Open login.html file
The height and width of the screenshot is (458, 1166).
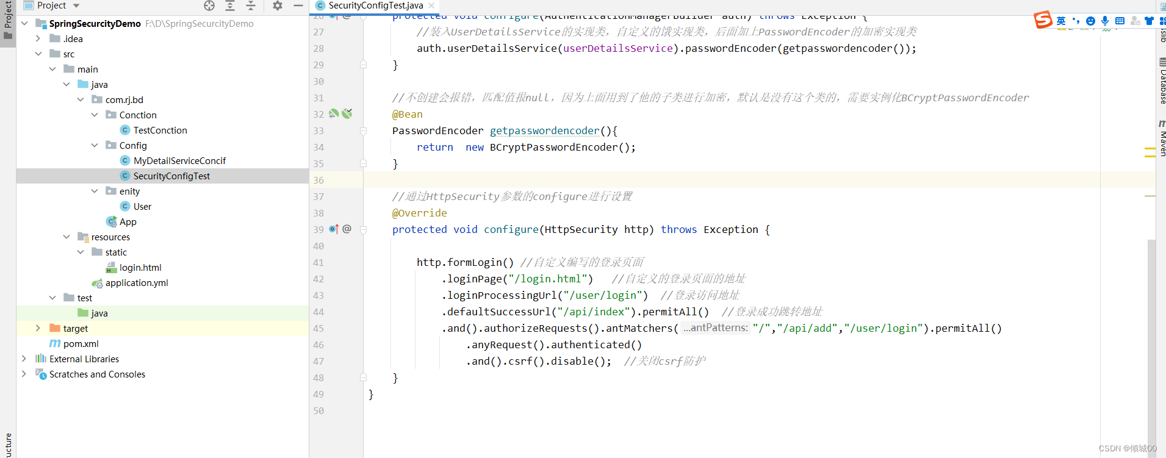[x=140, y=268]
